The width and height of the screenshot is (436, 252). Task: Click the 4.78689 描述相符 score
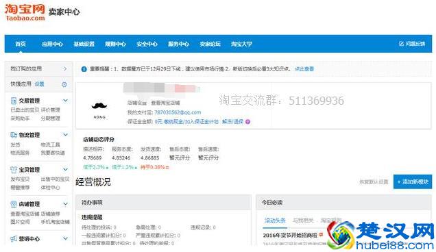93,157
